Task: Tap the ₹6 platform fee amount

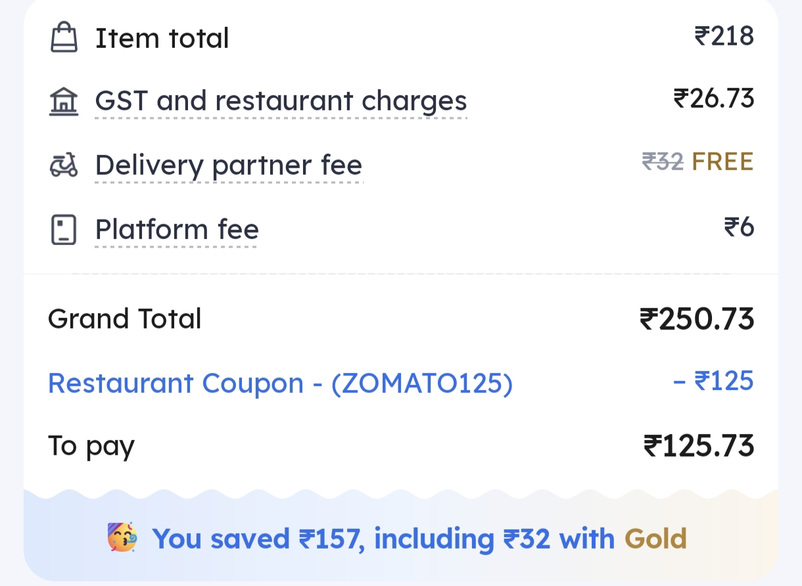Action: [738, 227]
